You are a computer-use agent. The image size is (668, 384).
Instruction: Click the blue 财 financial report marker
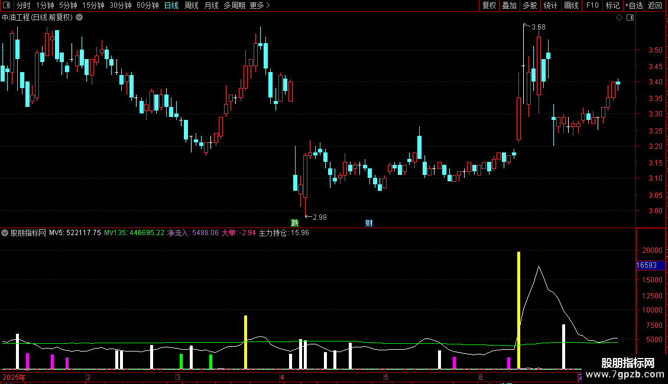(369, 223)
